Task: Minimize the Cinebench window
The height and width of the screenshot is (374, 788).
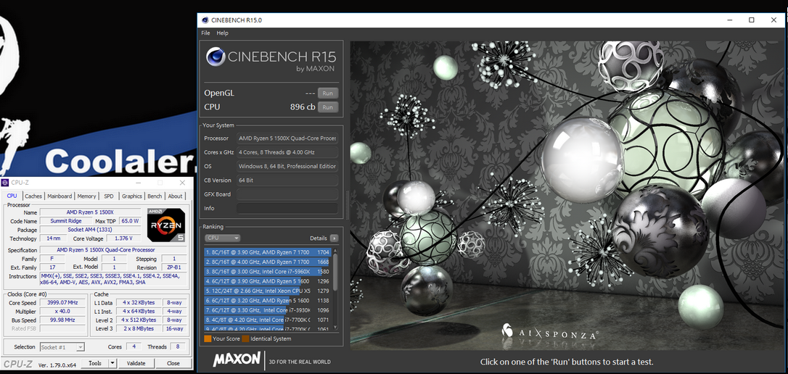Action: tap(729, 20)
